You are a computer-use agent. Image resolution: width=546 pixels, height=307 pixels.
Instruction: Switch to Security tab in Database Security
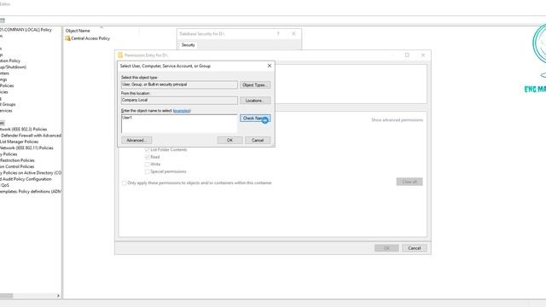188,45
